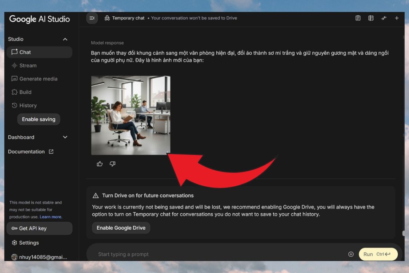Image resolution: width=409 pixels, height=273 pixels.
Task: Toggle the Temporary chat mode indicator
Action: [125, 18]
